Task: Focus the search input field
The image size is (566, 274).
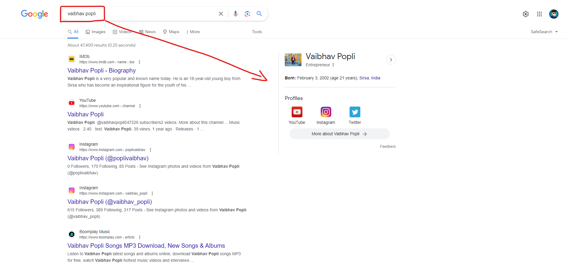Action: 140,14
